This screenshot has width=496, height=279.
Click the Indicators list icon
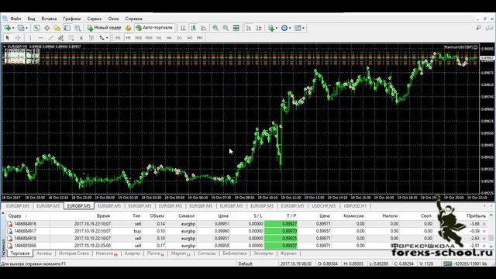[271, 28]
